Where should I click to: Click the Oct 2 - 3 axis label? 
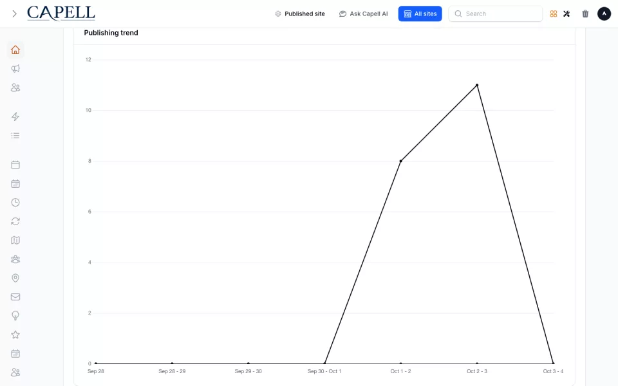[477, 371]
